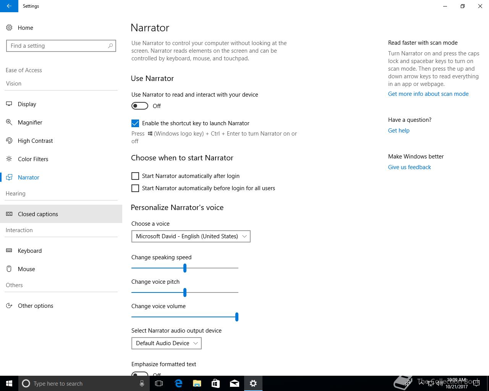Select High Contrast in the sidebar
The width and height of the screenshot is (489, 391).
click(61, 141)
